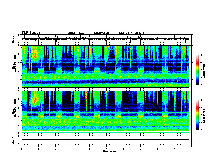Viewport: 216px width, 167px height.
Task: Click time axis tick label "2"
Action: click(x=56, y=149)
